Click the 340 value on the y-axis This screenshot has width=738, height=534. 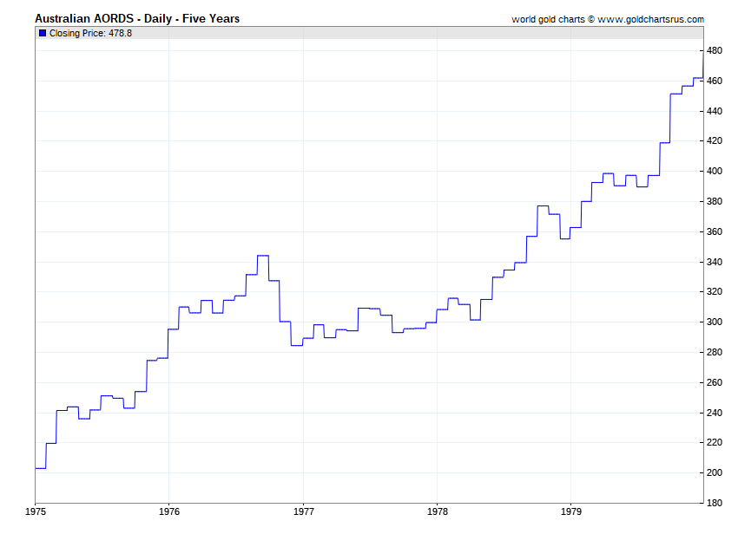click(715, 262)
